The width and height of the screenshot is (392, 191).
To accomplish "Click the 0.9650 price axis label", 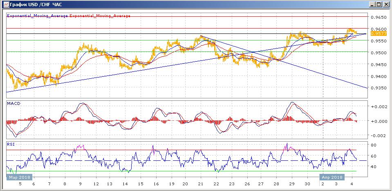I will [x=378, y=18].
